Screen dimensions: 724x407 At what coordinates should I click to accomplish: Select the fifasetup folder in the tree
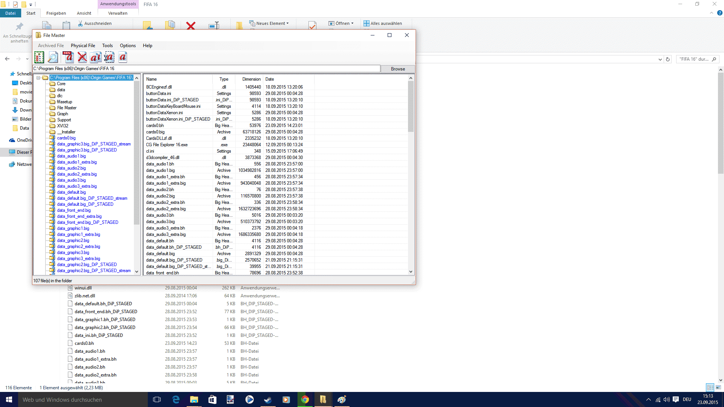click(x=64, y=102)
